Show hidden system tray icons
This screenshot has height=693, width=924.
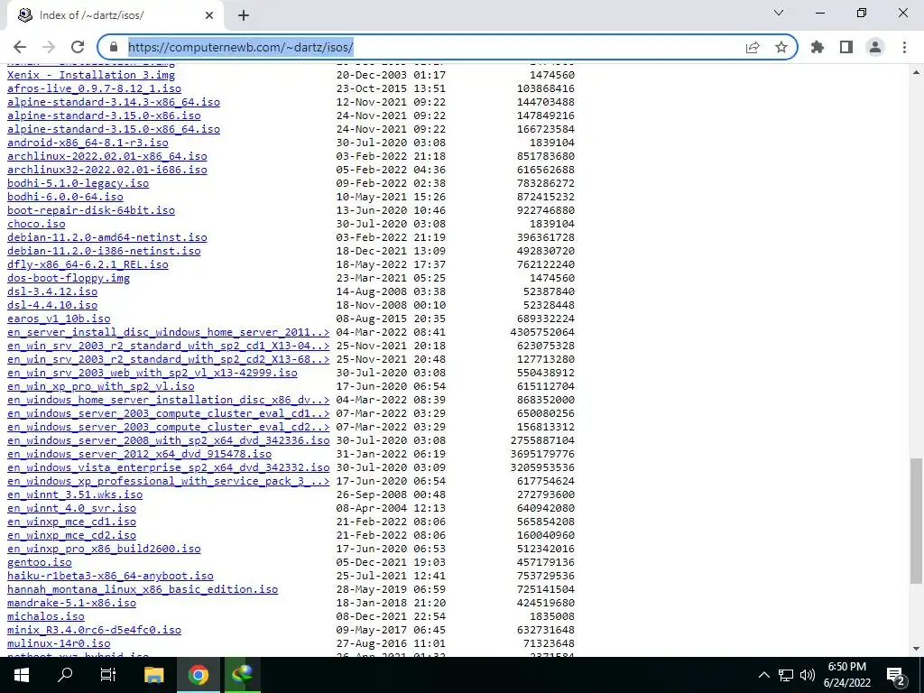click(763, 675)
